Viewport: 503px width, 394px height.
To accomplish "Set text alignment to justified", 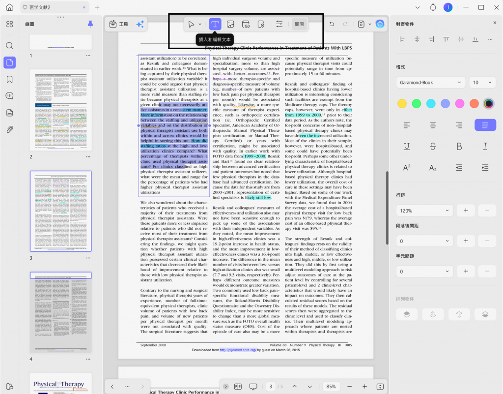I will coord(485,125).
